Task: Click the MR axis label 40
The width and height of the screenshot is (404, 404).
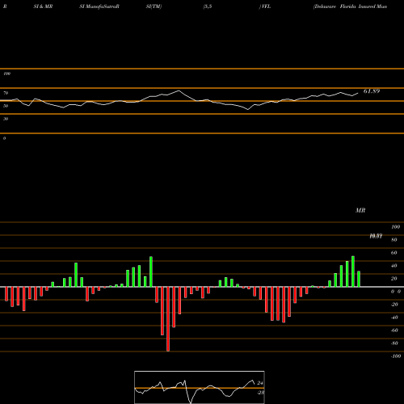Action: tap(394, 266)
